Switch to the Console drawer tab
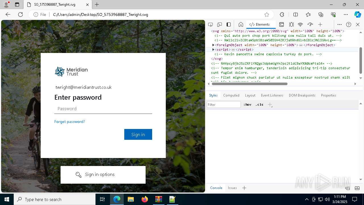The image size is (364, 205). 216,188
